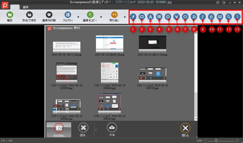The image size is (243, 143).
Task: Open dropdown arrow beside 編集 button
Action: [96, 130]
